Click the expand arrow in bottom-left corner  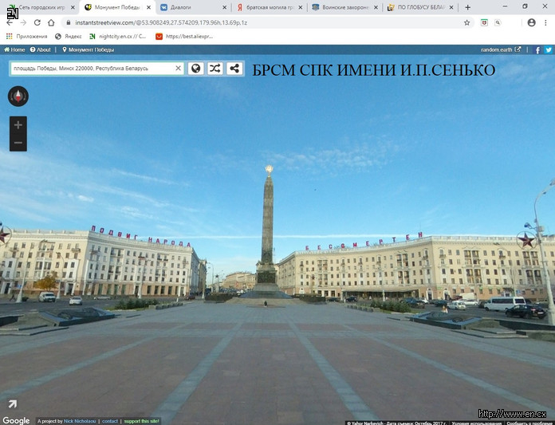pyautogui.click(x=12, y=405)
